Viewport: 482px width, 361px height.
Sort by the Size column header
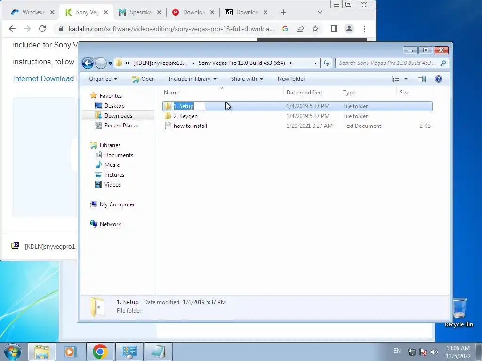coord(415,93)
